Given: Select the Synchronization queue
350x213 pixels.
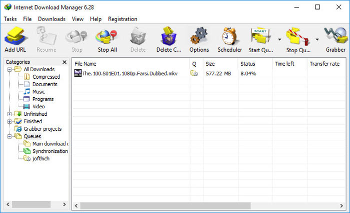Looking at the screenshot, I should [50, 151].
